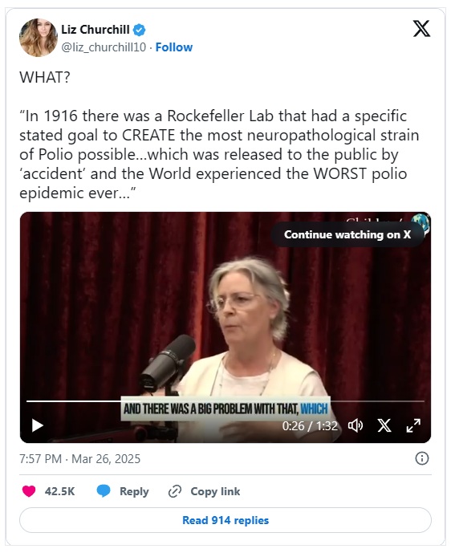Click the Reply label

[x=134, y=491]
